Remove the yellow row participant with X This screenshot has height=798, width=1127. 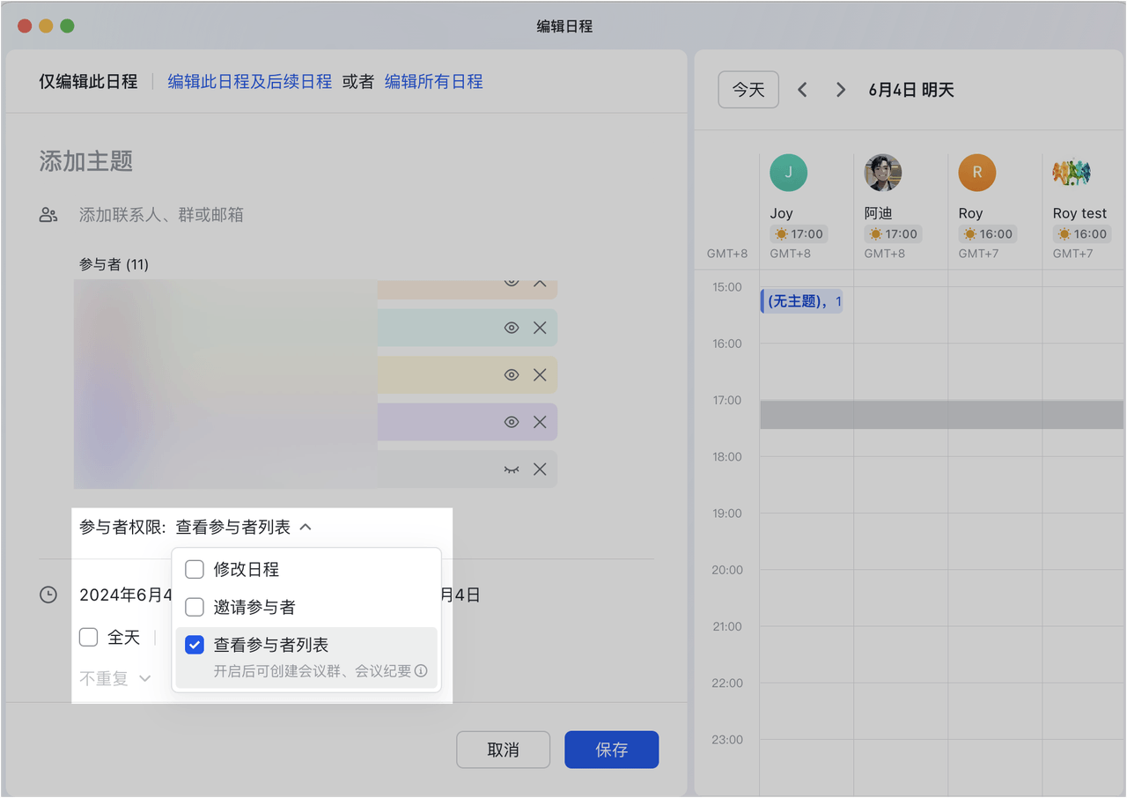540,374
